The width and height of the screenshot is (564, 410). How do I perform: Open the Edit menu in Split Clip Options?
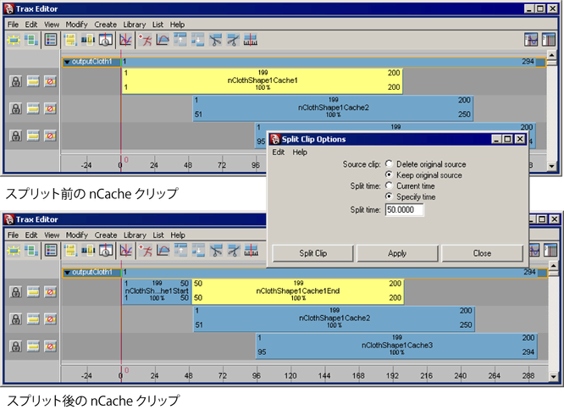pyautogui.click(x=278, y=152)
